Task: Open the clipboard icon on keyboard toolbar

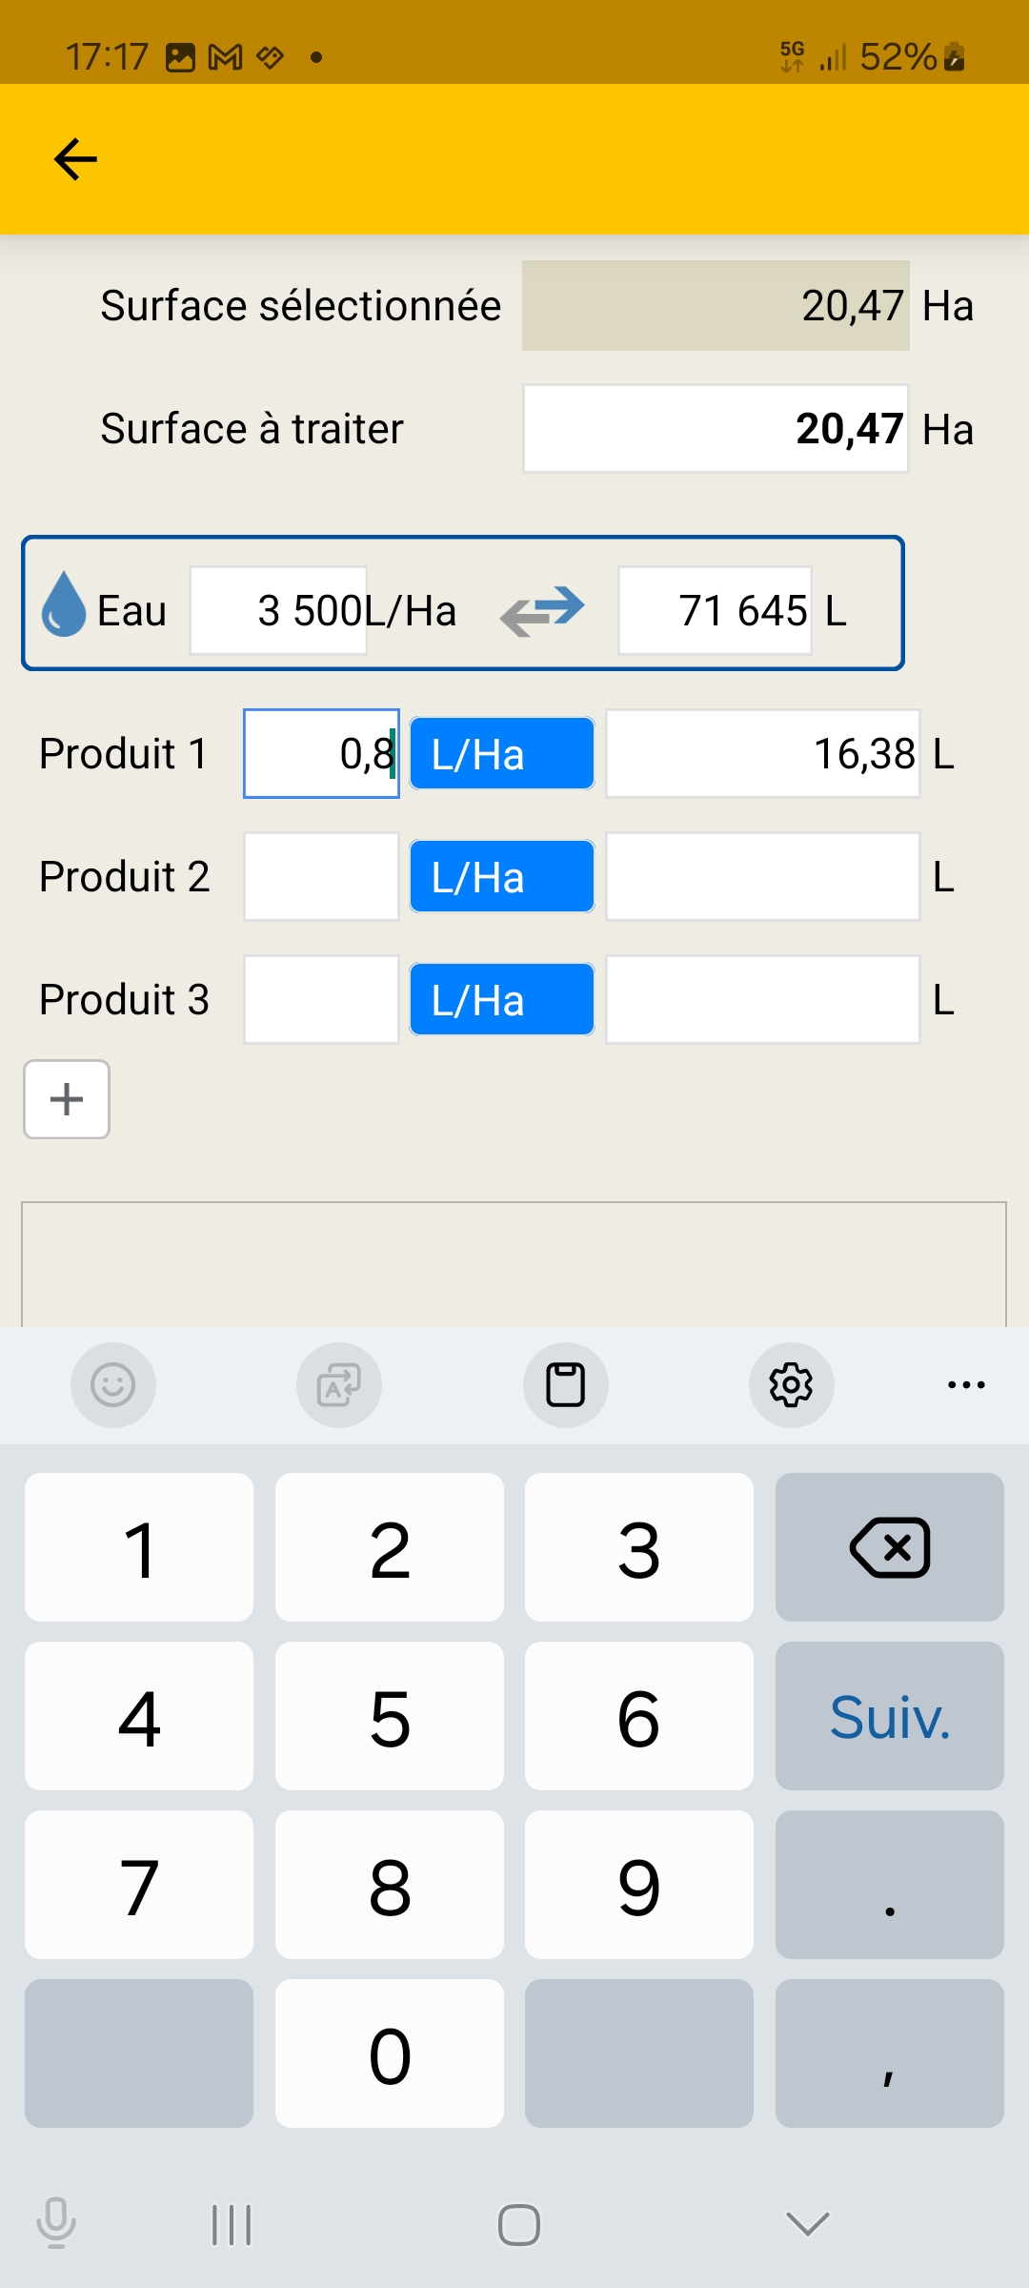Action: [x=565, y=1385]
